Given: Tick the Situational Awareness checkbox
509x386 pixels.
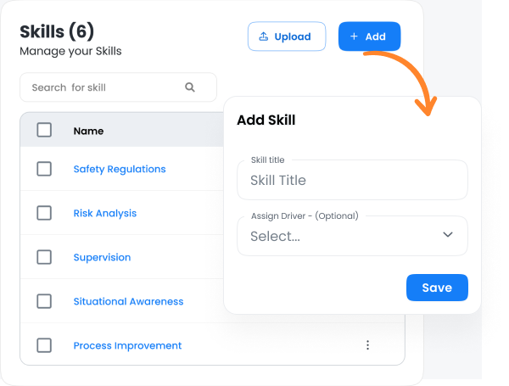Looking at the screenshot, I should tap(44, 301).
